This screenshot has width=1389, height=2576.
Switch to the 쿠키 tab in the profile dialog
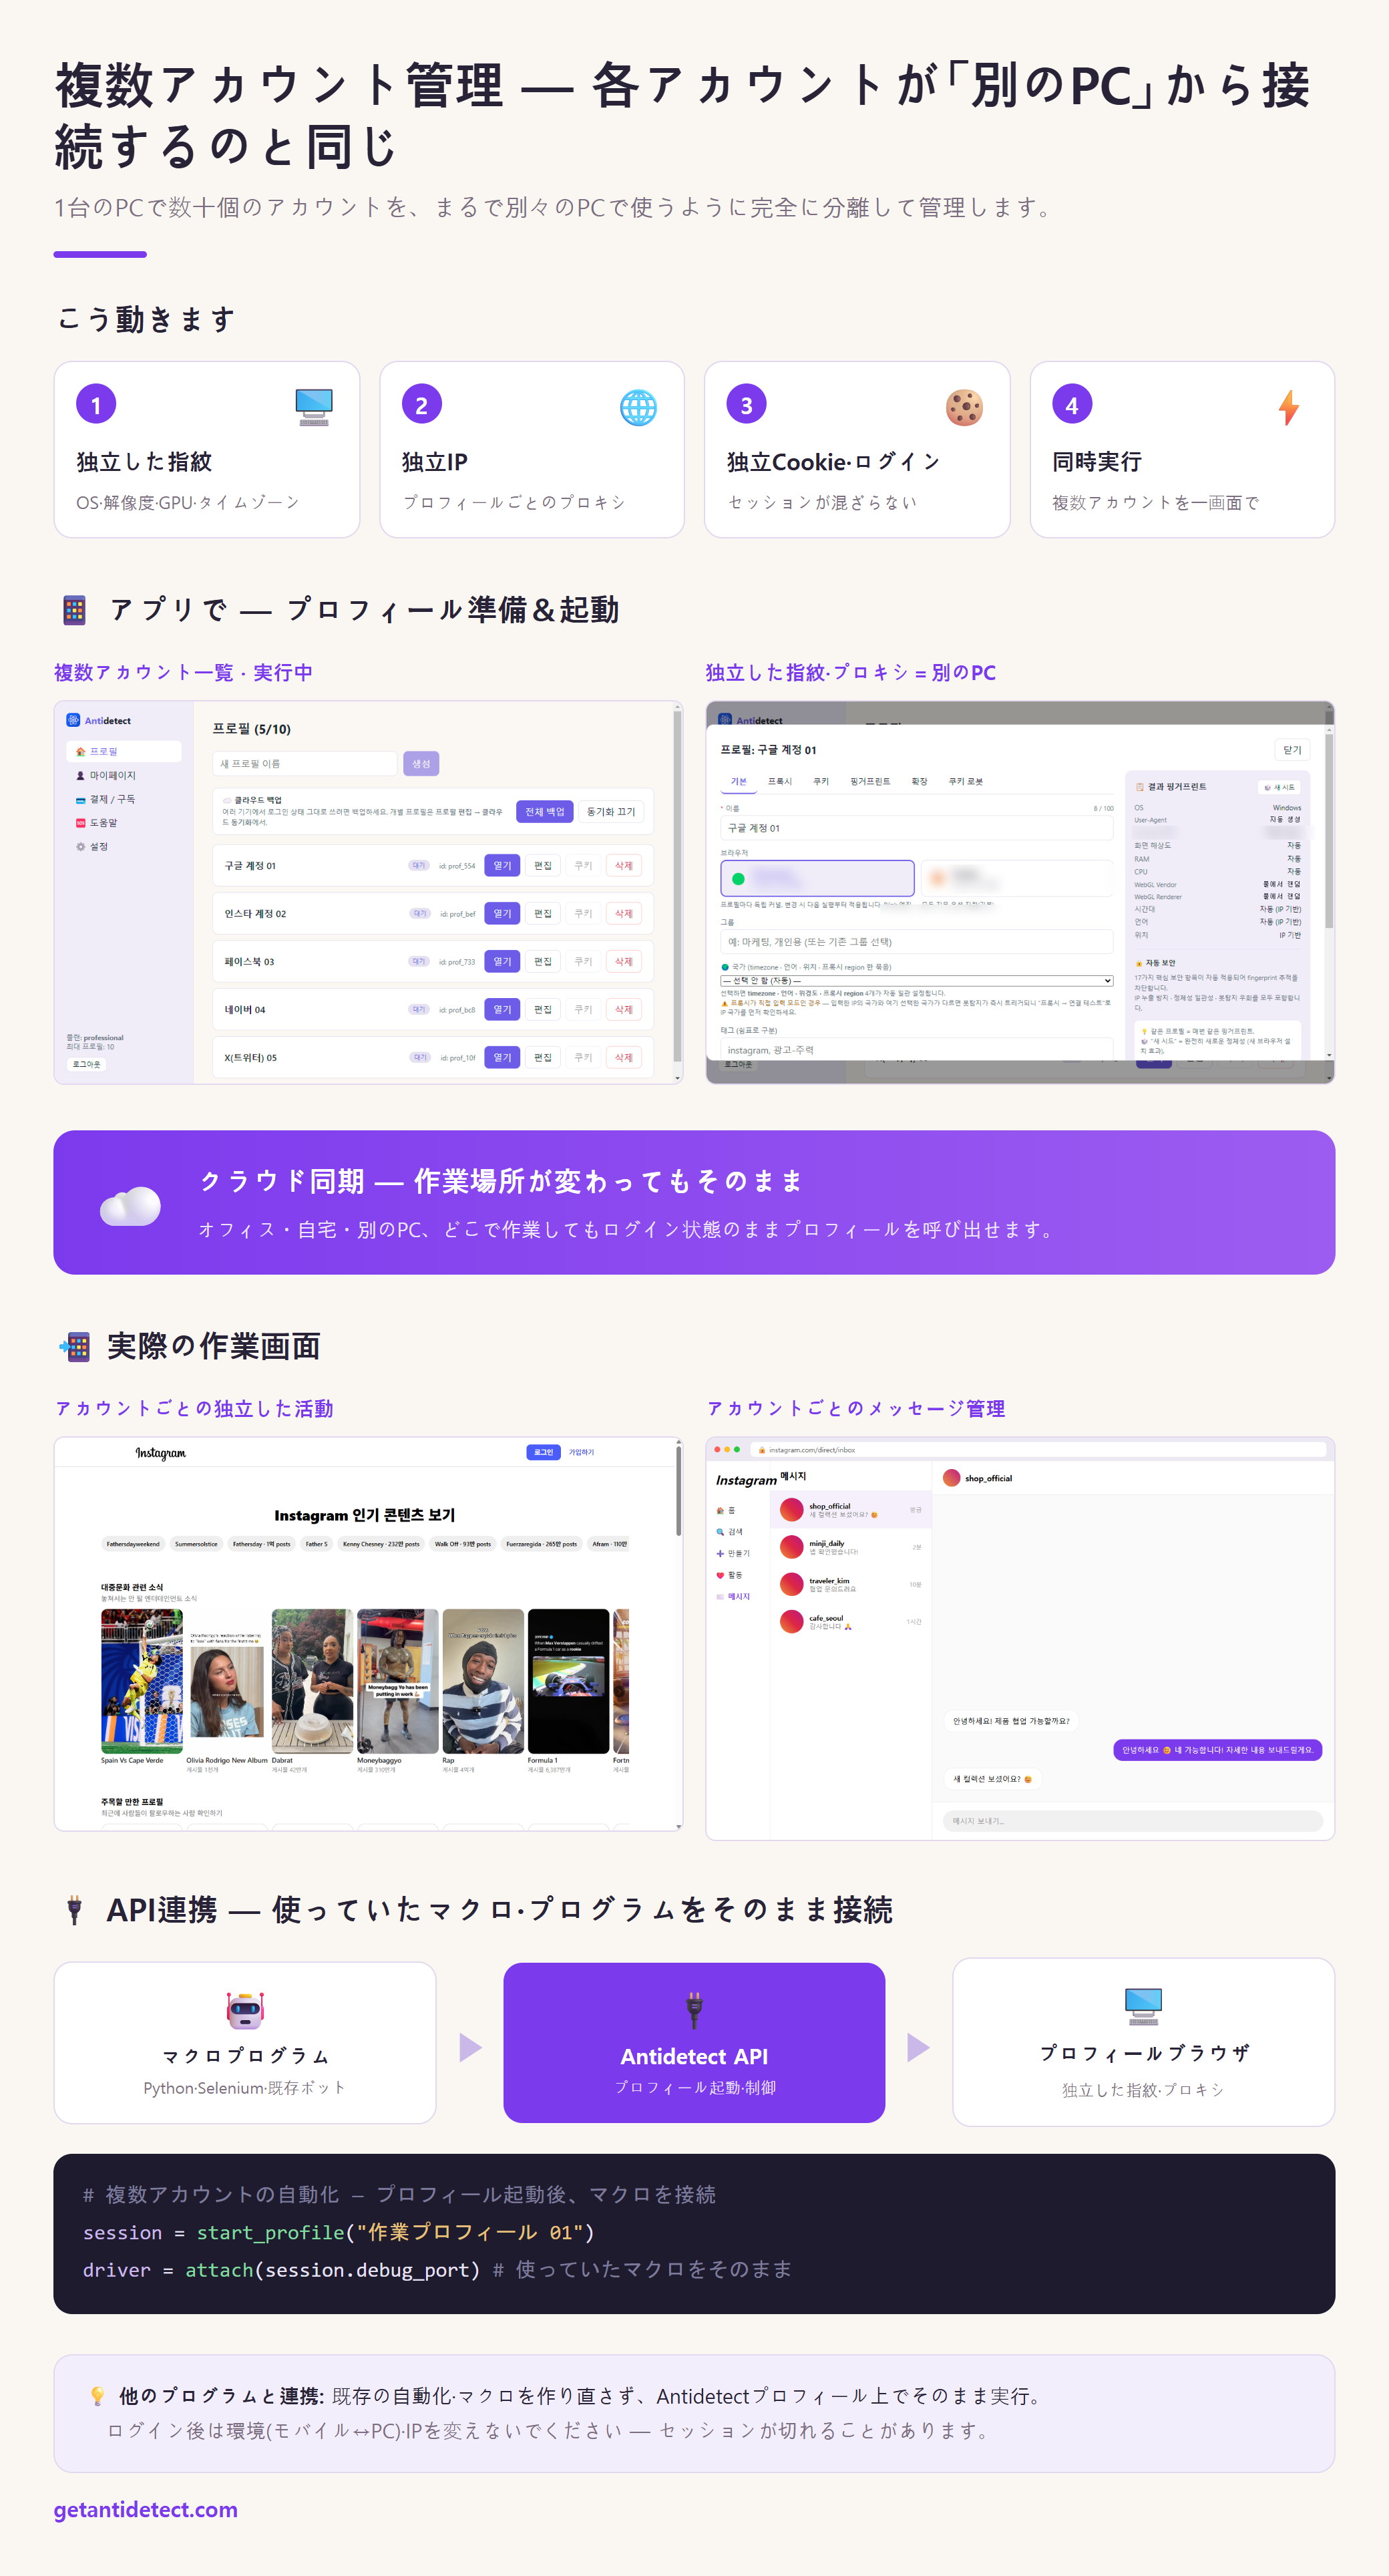821,781
